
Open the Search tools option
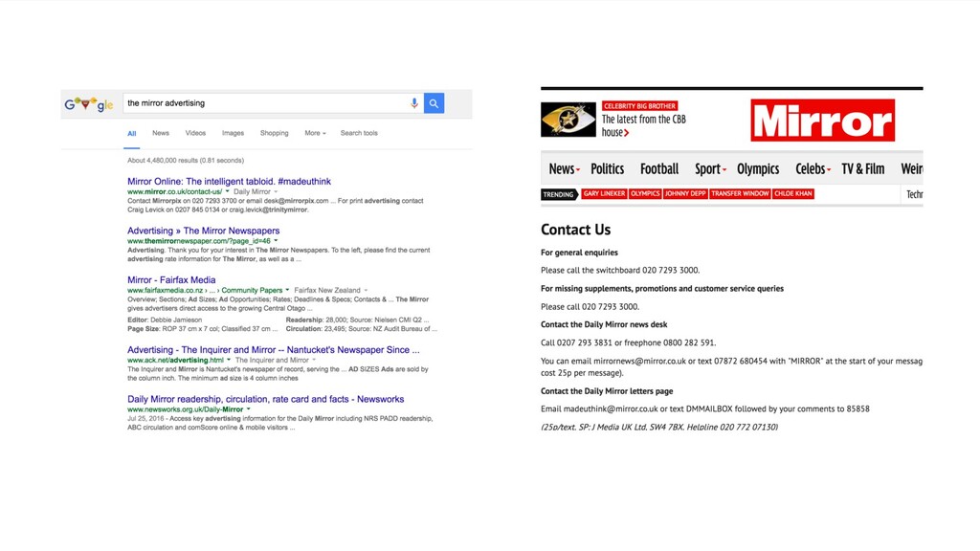(x=359, y=133)
